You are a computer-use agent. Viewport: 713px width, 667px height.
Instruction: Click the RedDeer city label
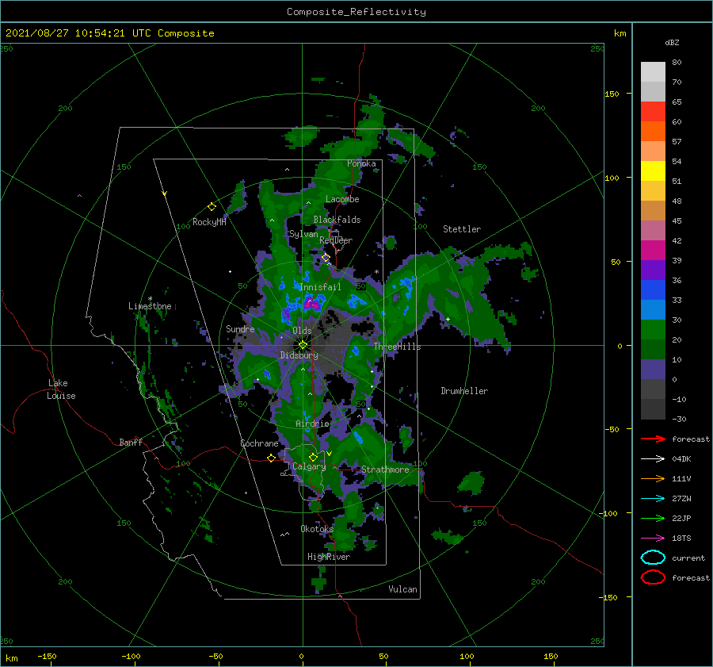336,240
